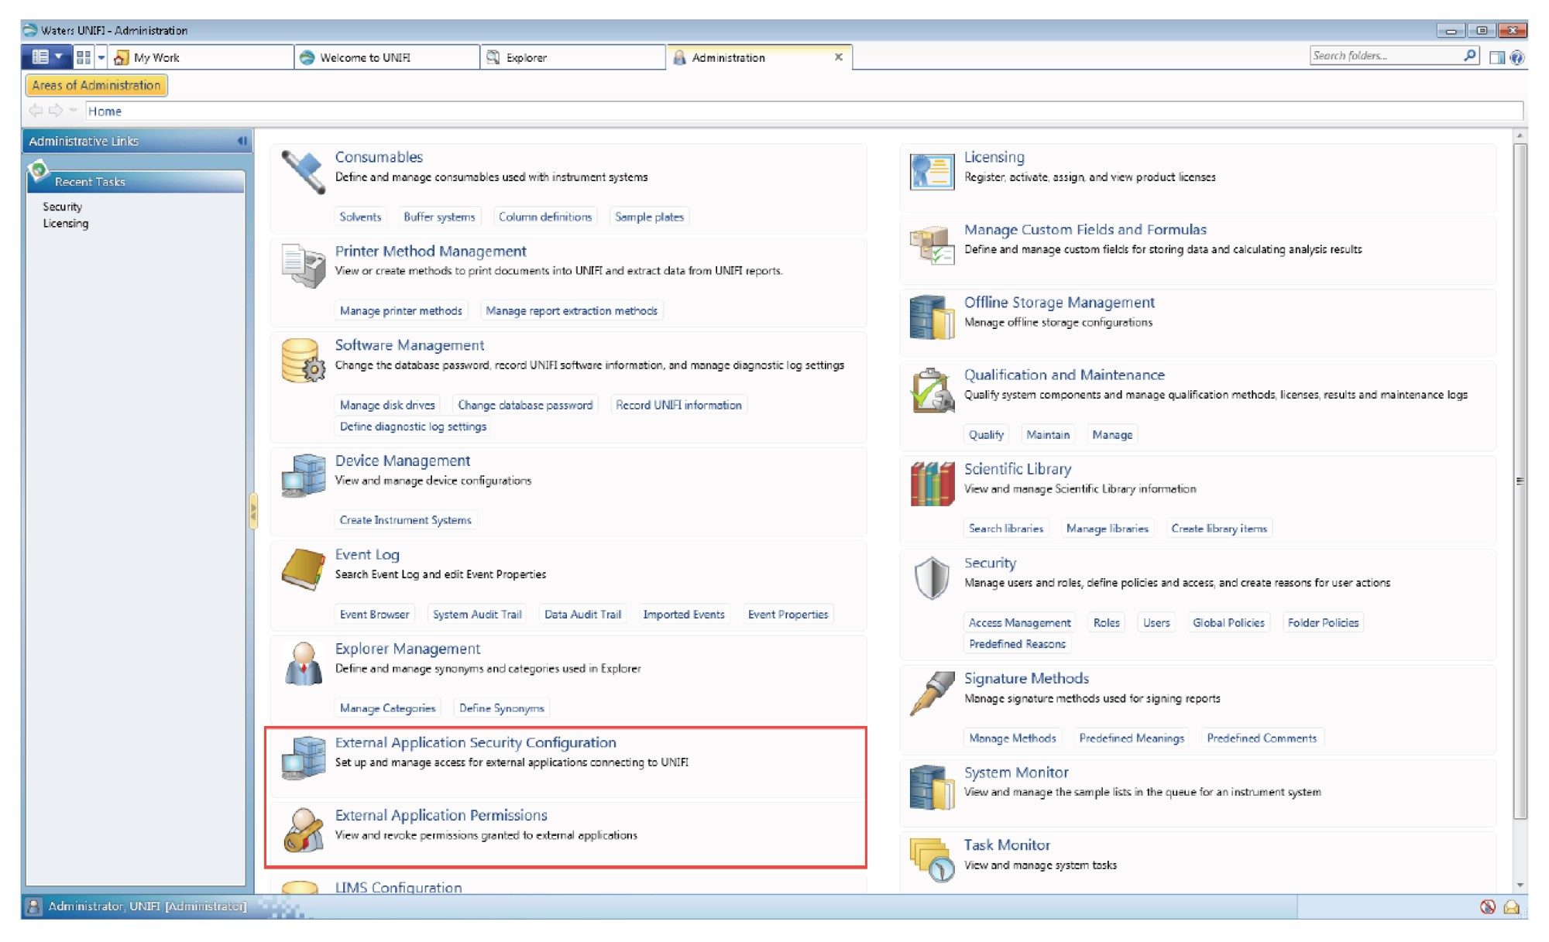Open the help question mark icon

pos(1517,57)
